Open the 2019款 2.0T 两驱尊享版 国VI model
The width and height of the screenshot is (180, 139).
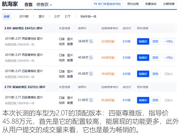[24, 55]
